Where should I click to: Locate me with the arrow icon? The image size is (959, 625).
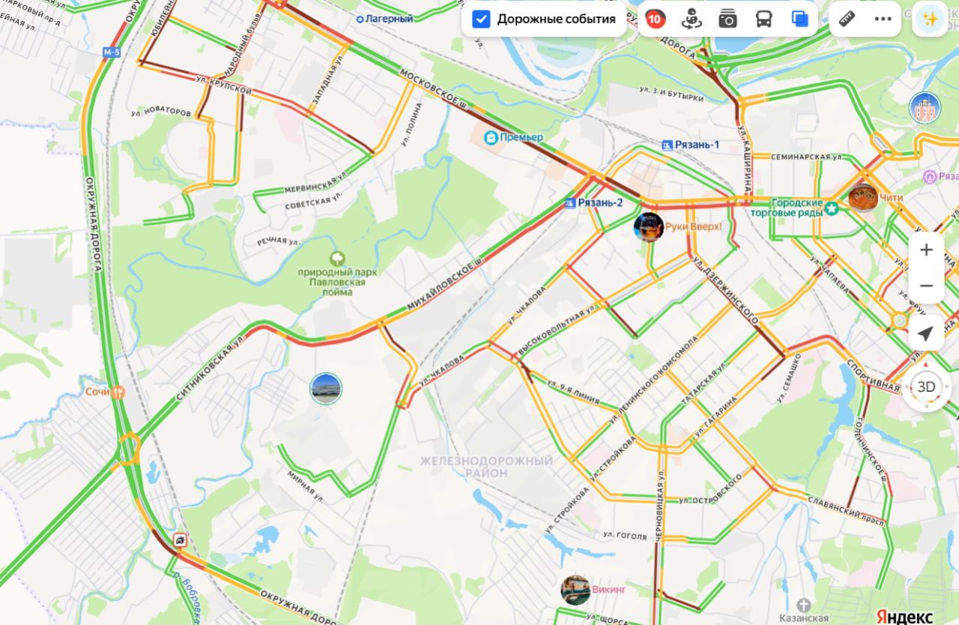tap(927, 333)
